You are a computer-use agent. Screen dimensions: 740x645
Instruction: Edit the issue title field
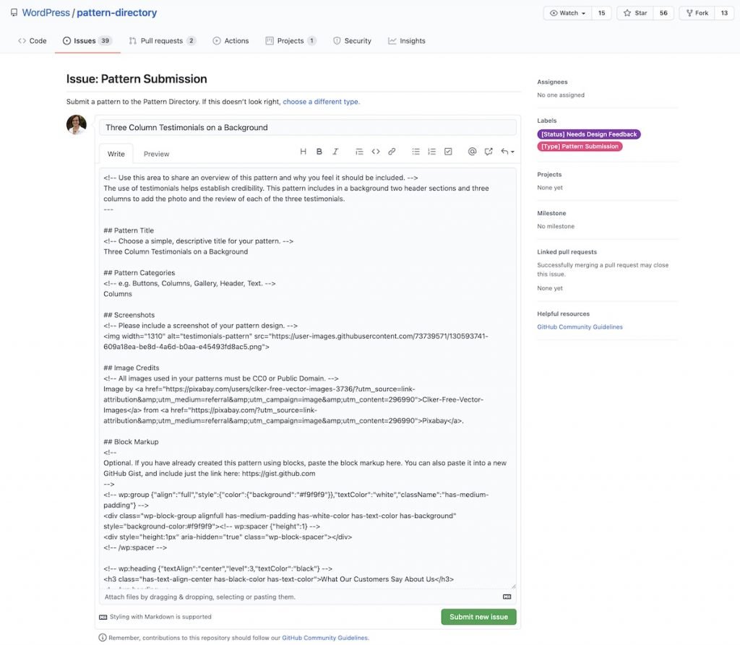tap(308, 127)
